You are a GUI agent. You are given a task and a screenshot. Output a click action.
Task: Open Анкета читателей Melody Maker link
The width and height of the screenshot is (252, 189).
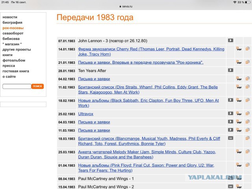(x=147, y=154)
